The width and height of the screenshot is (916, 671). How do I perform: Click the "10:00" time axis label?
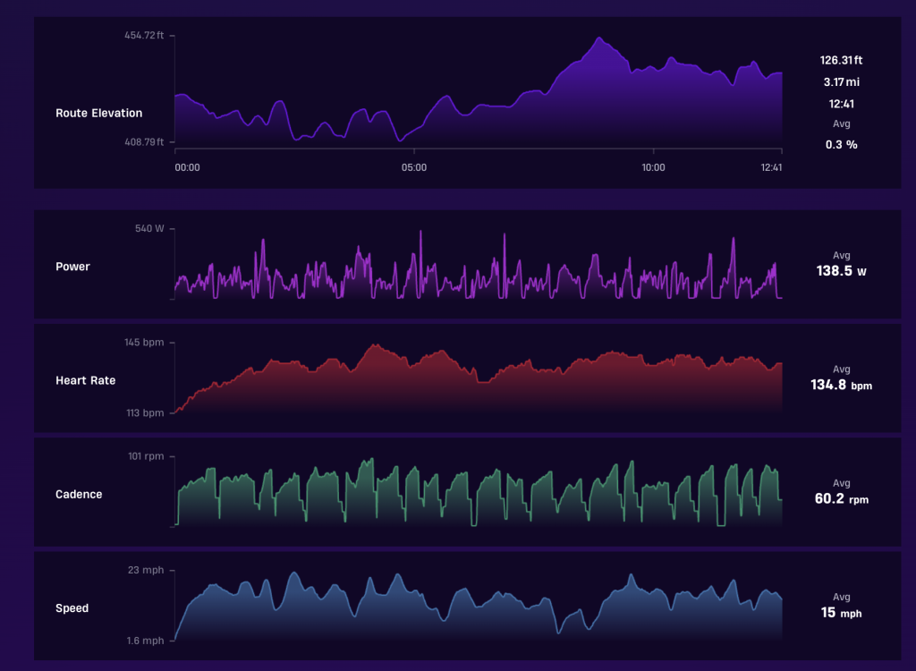(x=653, y=168)
